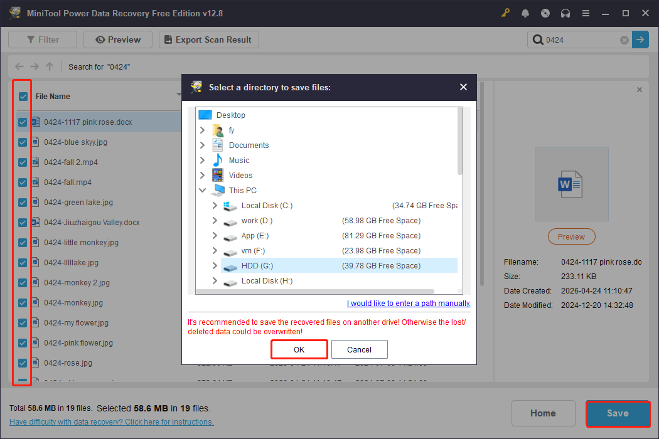Click the Desktop icon in directory tree
Screen dimensions: 659x439
click(x=205, y=115)
